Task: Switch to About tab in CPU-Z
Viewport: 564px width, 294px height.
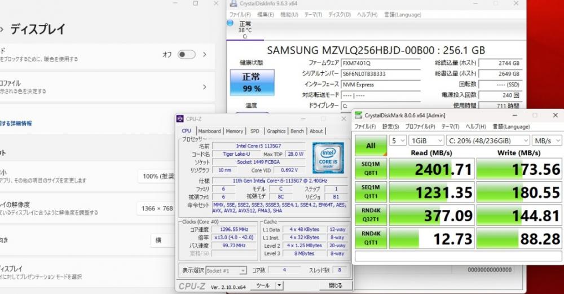Action: 316,131
